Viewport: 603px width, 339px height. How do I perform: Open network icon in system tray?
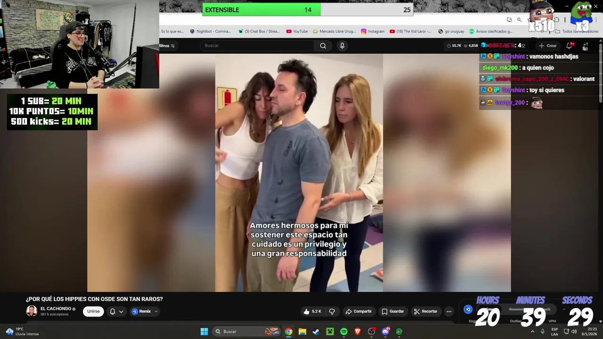(x=567, y=331)
